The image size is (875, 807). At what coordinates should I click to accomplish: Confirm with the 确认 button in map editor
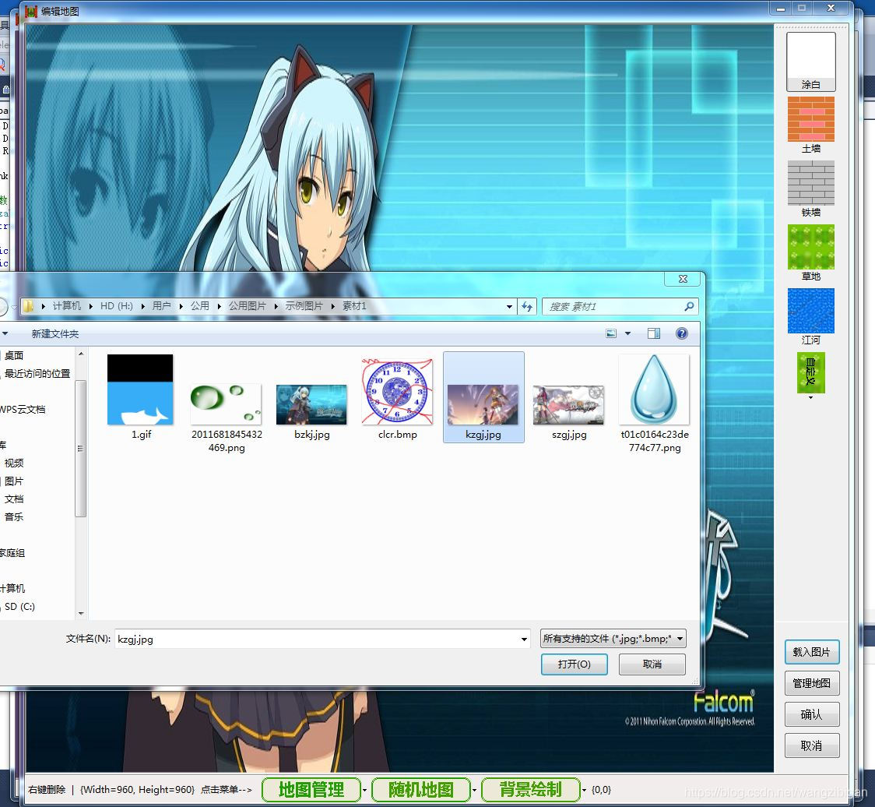(812, 714)
